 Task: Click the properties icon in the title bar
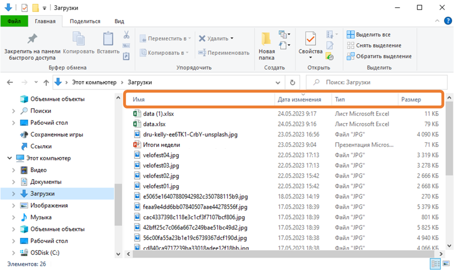coord(25,8)
